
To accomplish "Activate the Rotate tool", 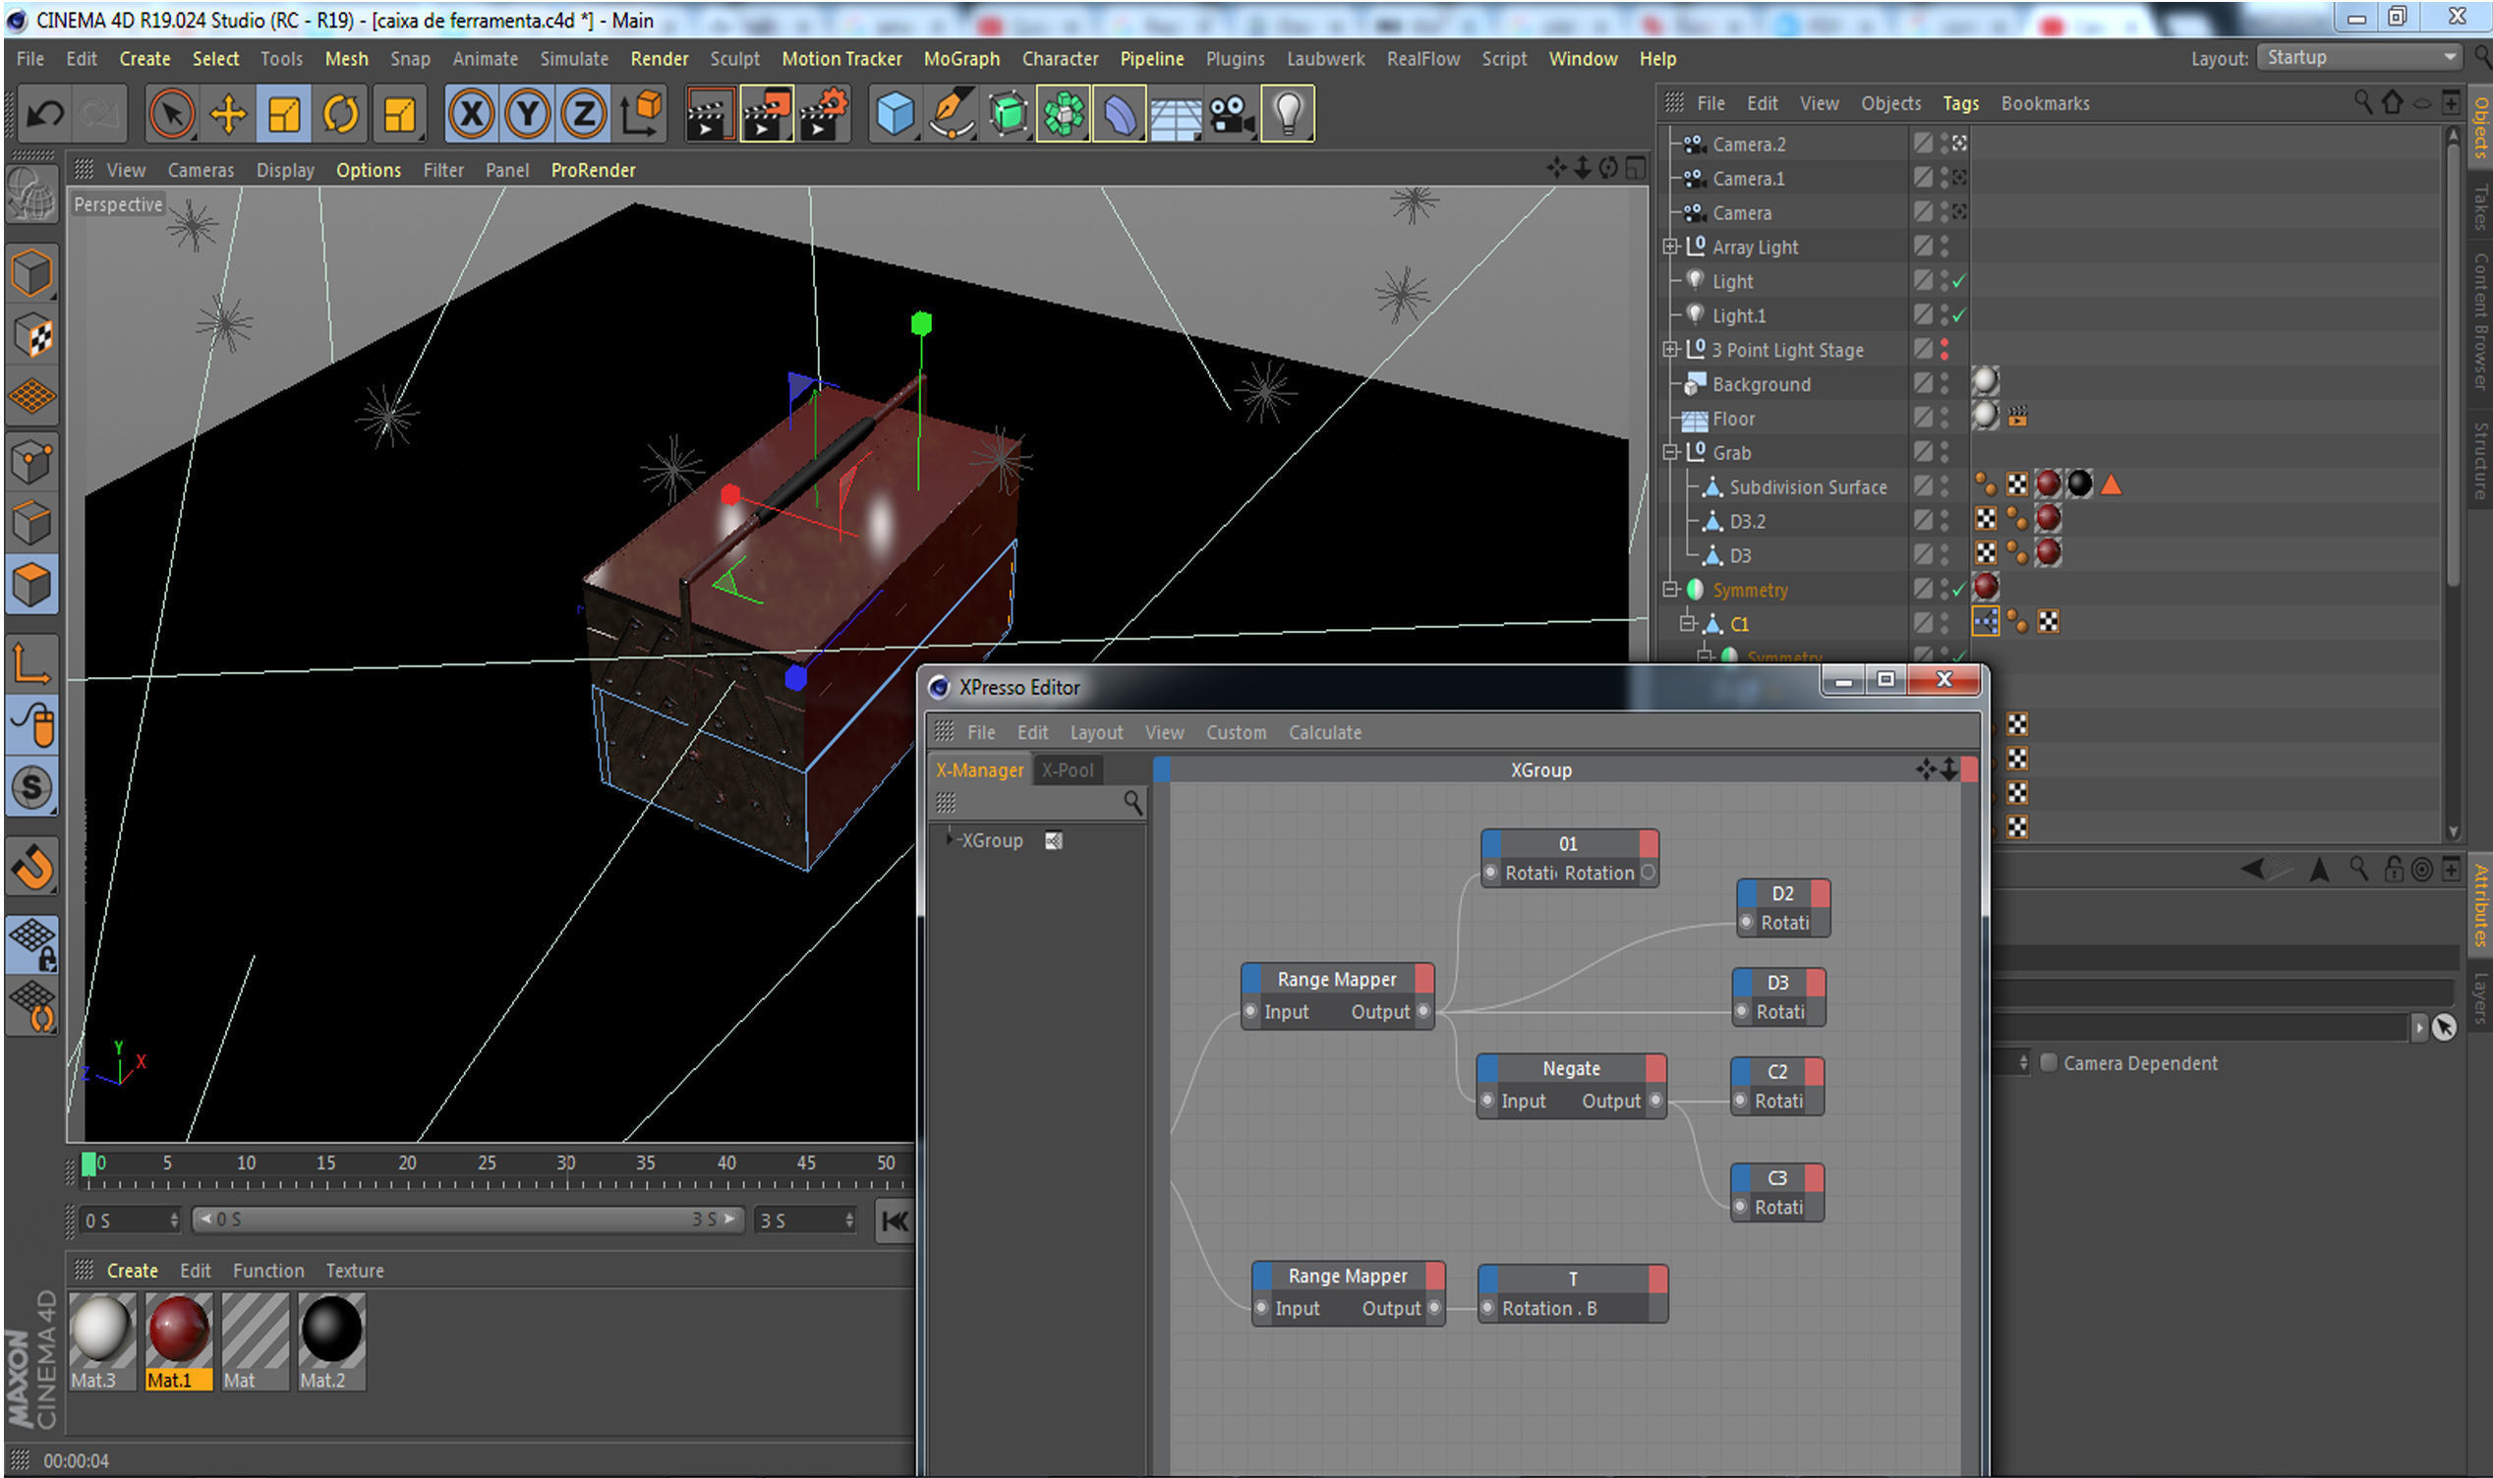I will 341,114.
